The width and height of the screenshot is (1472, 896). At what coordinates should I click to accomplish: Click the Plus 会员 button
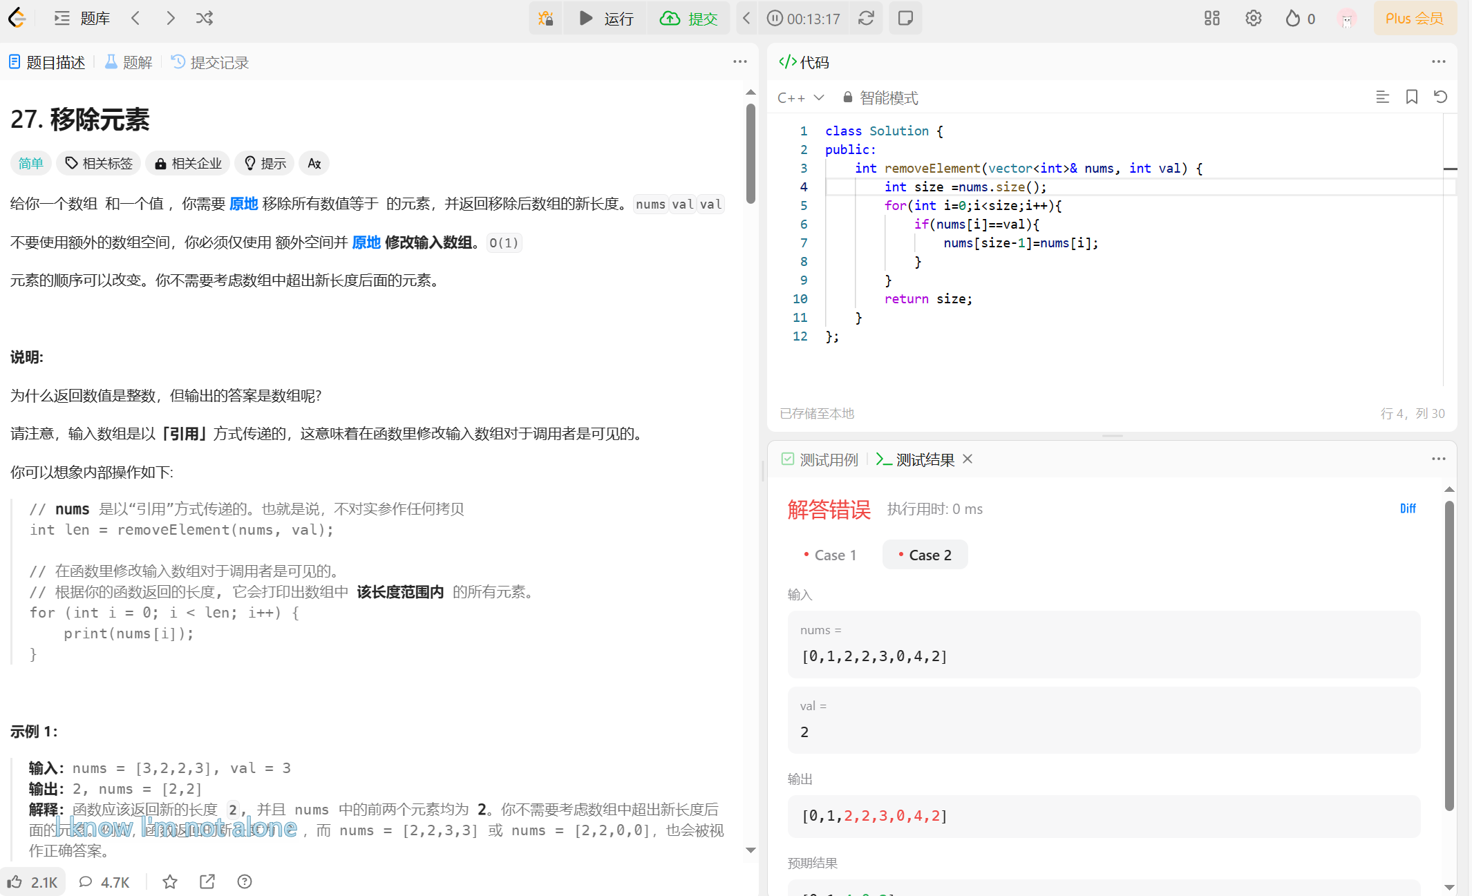pyautogui.click(x=1414, y=18)
